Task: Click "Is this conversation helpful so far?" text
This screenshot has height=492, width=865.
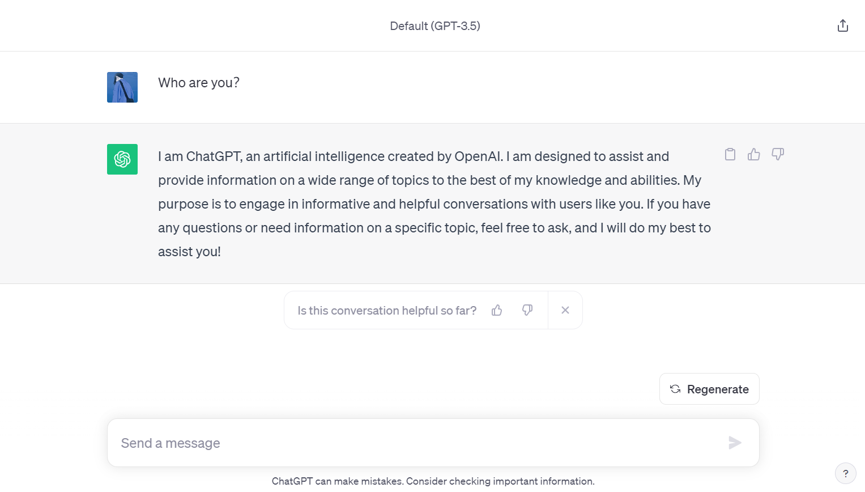Action: [387, 311]
